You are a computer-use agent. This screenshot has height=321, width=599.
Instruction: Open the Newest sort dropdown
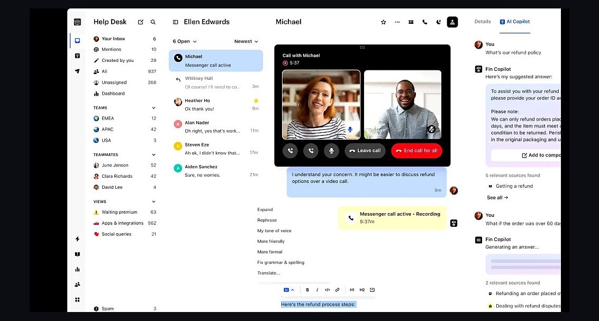[x=246, y=41]
